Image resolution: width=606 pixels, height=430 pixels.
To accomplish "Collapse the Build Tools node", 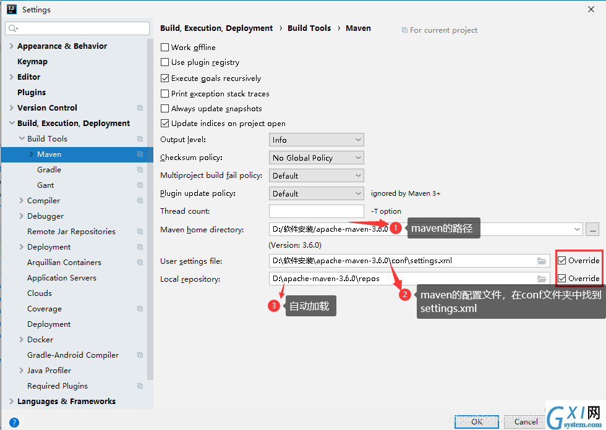I will click(x=22, y=138).
